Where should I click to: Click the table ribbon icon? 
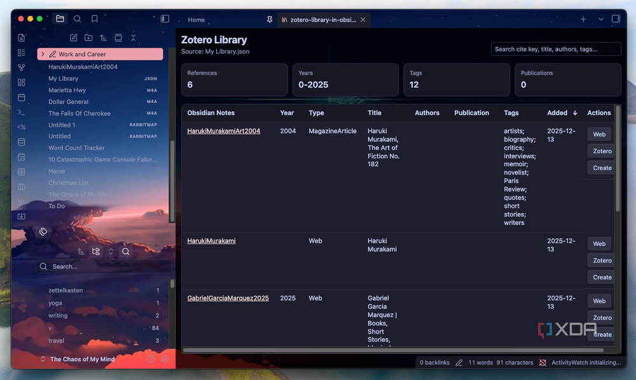tap(22, 172)
